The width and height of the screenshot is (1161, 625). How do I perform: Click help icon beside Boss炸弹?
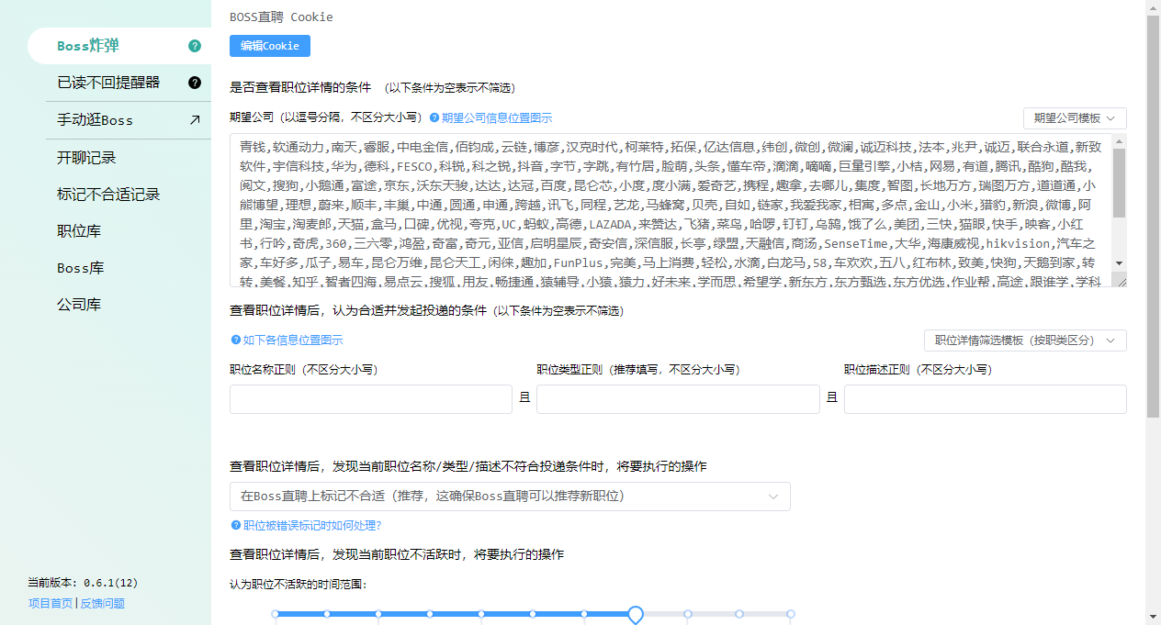(x=195, y=46)
